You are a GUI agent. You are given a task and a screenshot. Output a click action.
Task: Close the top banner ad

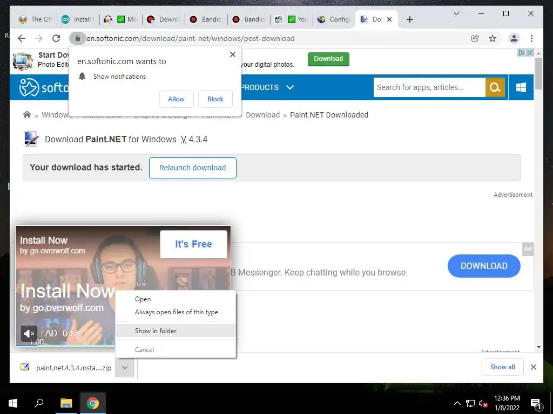[530, 52]
